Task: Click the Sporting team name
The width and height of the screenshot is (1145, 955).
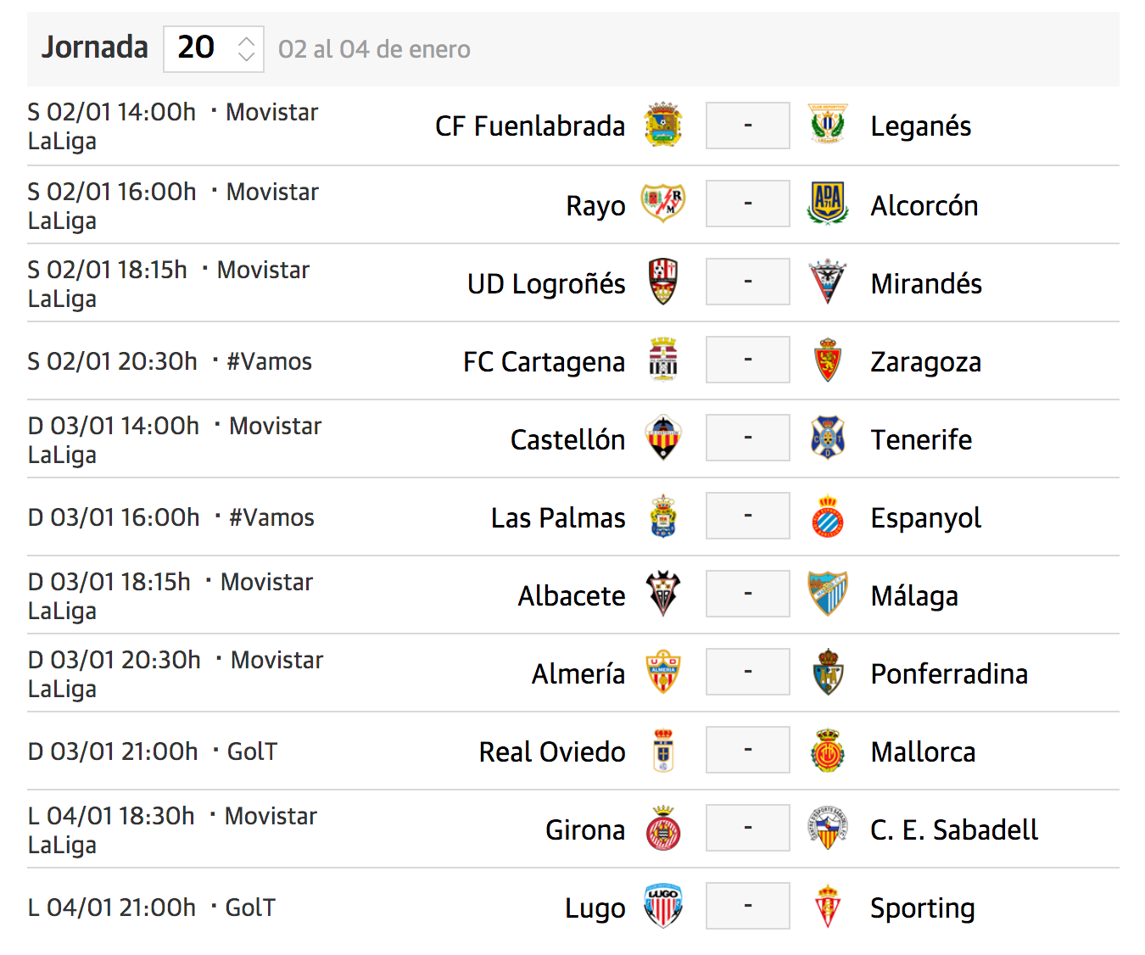Action: [923, 908]
